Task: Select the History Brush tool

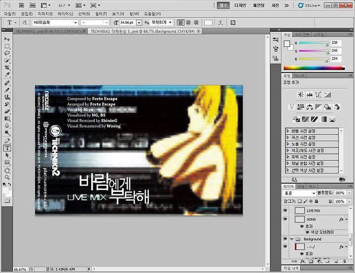Action: (7, 104)
